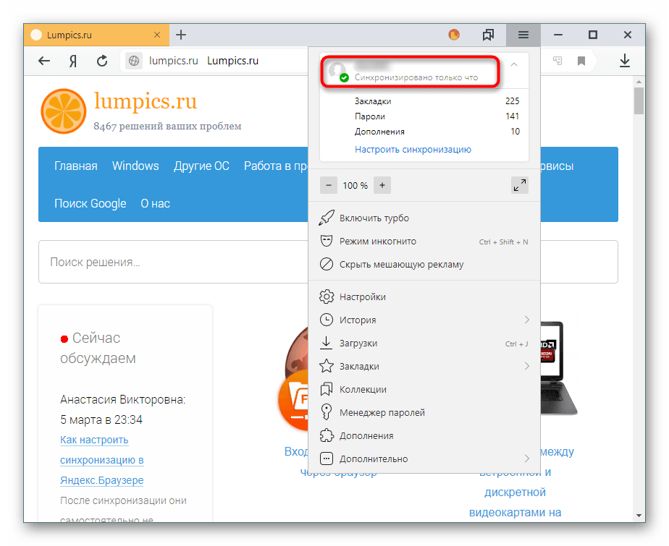Go back with the left arrow

pyautogui.click(x=44, y=61)
